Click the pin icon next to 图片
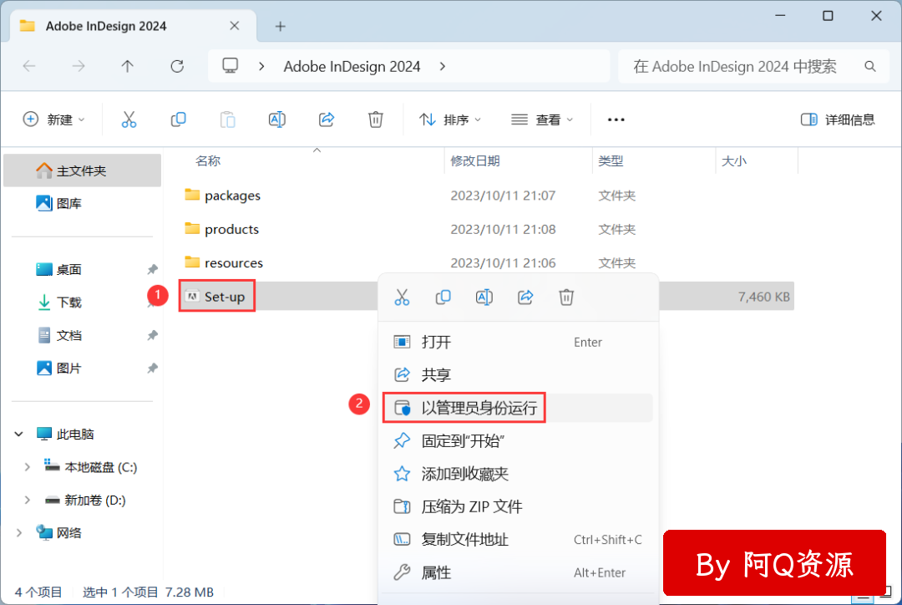This screenshot has width=902, height=605. [153, 369]
